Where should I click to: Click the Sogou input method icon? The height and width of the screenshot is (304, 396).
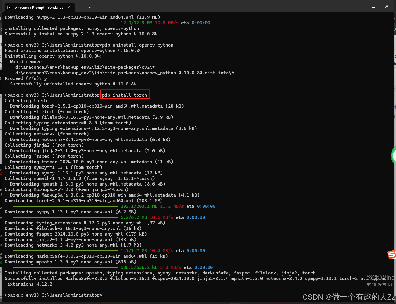click(x=392, y=255)
